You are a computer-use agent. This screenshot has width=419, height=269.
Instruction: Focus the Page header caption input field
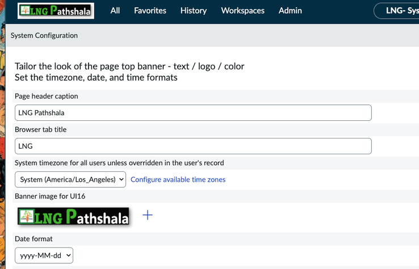(x=193, y=112)
